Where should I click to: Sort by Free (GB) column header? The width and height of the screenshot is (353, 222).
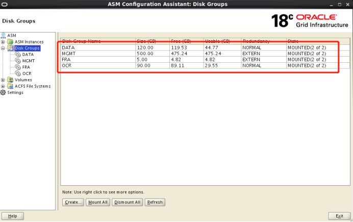(x=186, y=41)
